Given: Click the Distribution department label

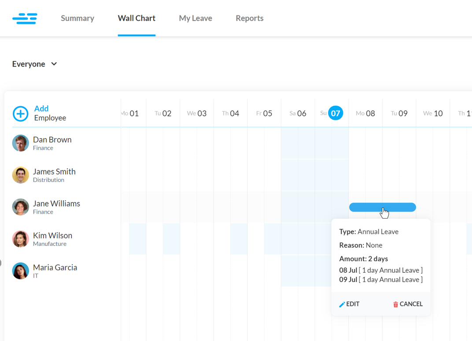Looking at the screenshot, I should pos(49,180).
